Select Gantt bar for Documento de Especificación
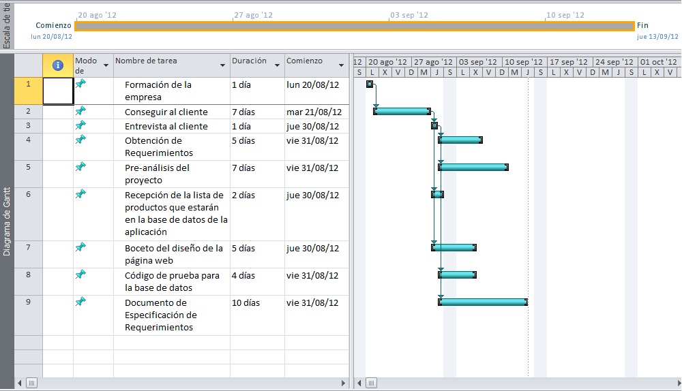Screen dimensions: 682x391 click(483, 302)
